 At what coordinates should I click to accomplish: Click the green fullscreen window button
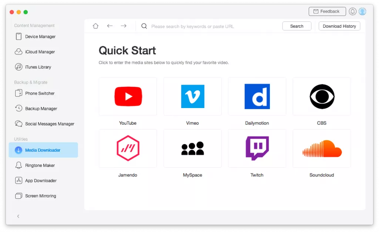point(26,12)
